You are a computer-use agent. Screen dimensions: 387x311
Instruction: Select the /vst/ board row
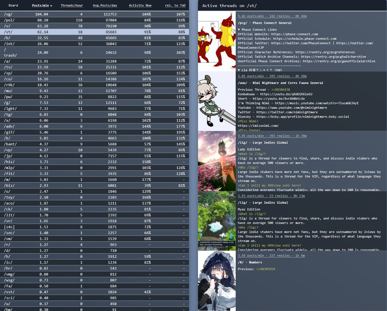pyautogui.click(x=94, y=292)
